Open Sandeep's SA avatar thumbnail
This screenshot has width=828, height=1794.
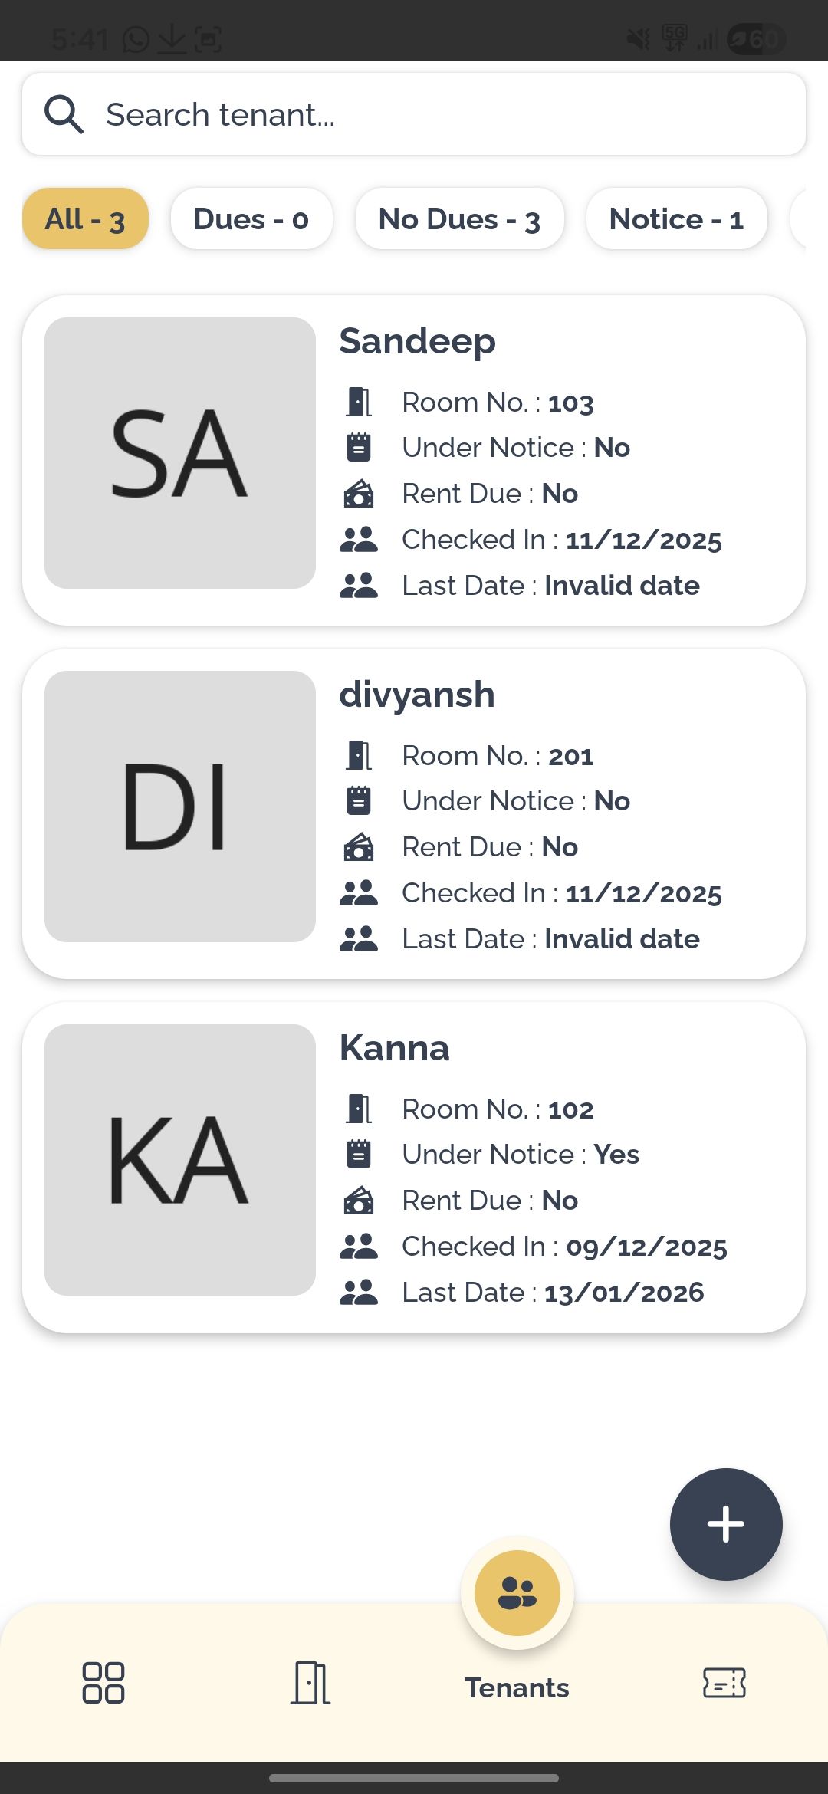pos(180,453)
